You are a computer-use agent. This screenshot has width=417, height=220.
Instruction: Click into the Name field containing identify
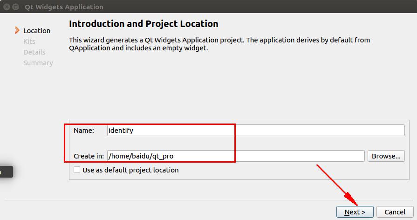[x=255, y=131]
